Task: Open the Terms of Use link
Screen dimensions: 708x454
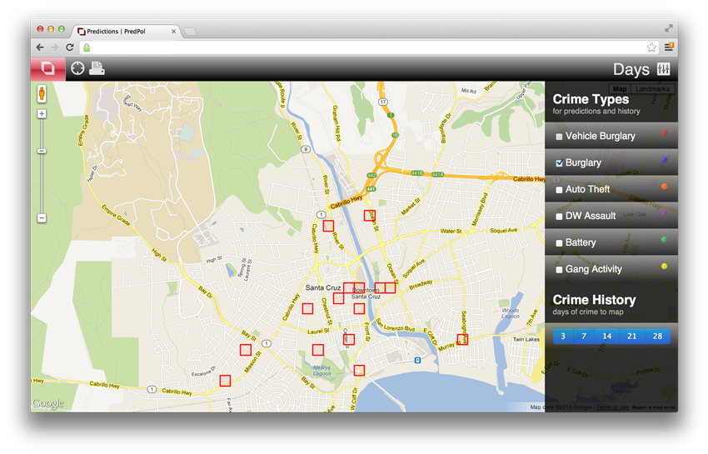Action: (x=612, y=407)
